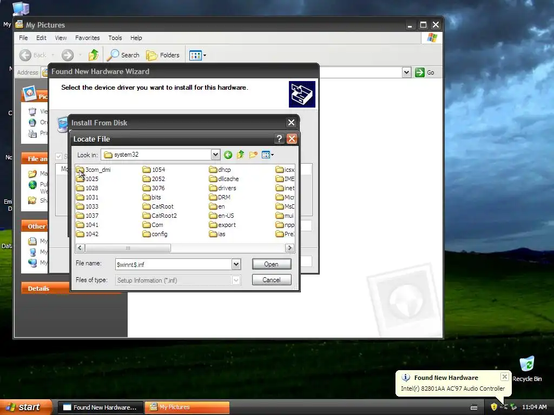Select the bits folder
Viewport: 554px width, 415px height.
pyautogui.click(x=152, y=197)
